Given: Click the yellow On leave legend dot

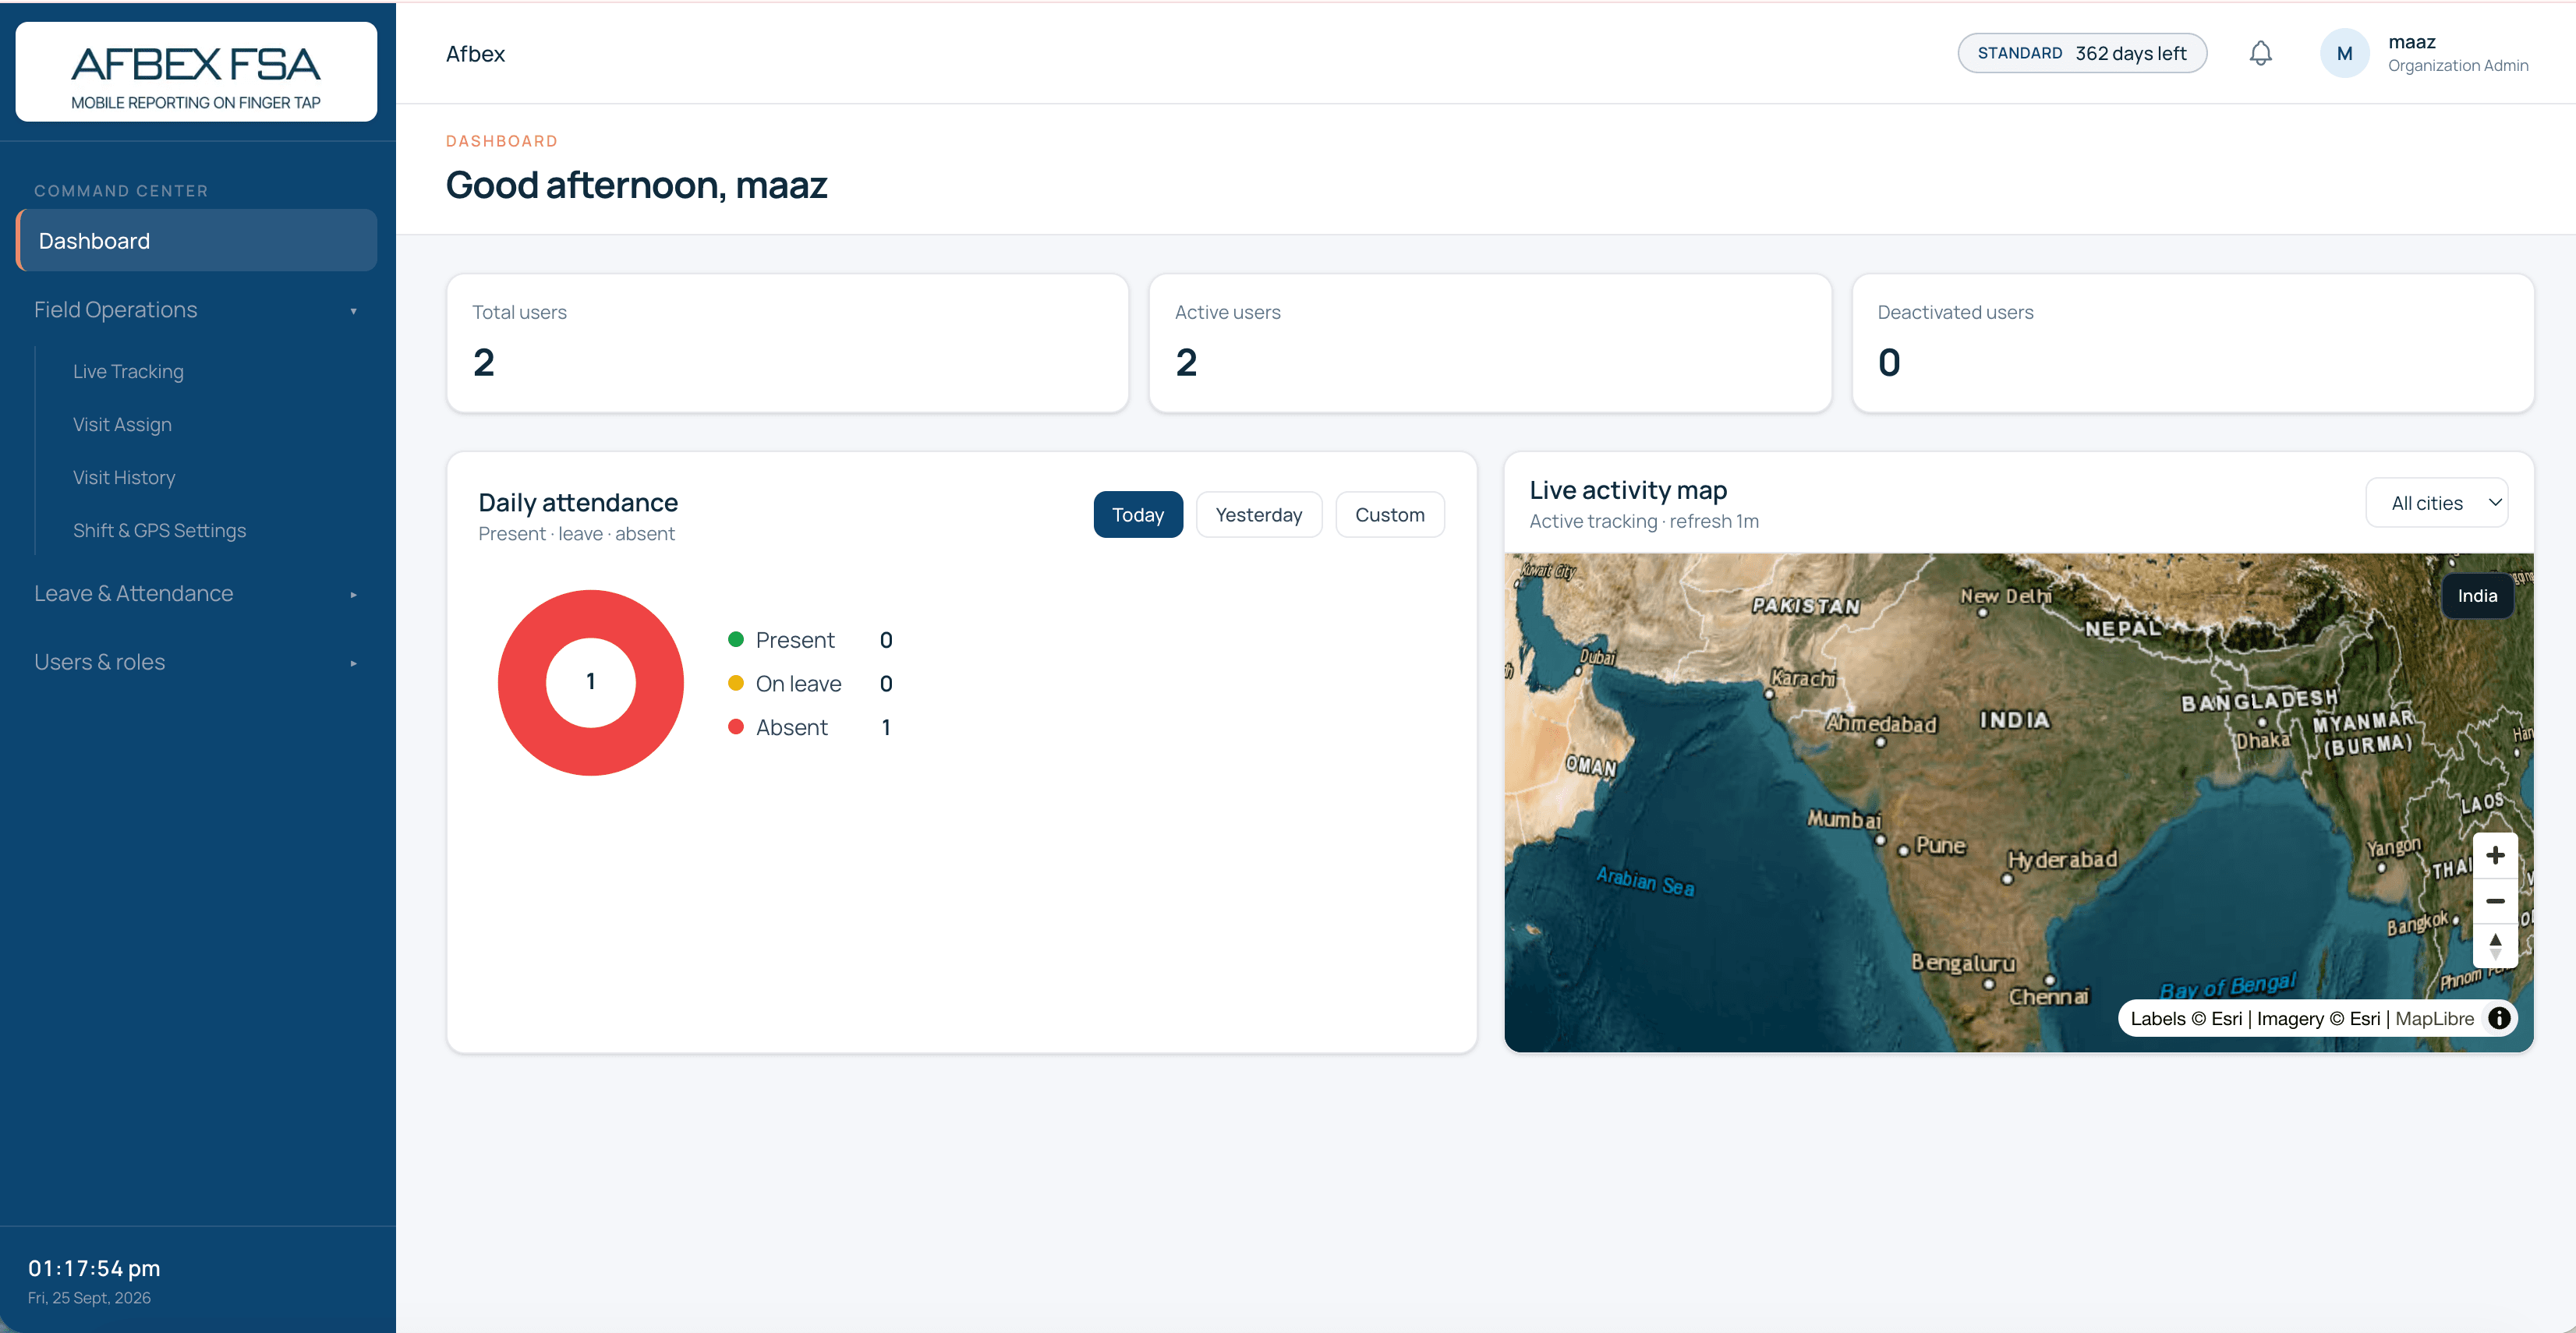Looking at the screenshot, I should point(735,683).
